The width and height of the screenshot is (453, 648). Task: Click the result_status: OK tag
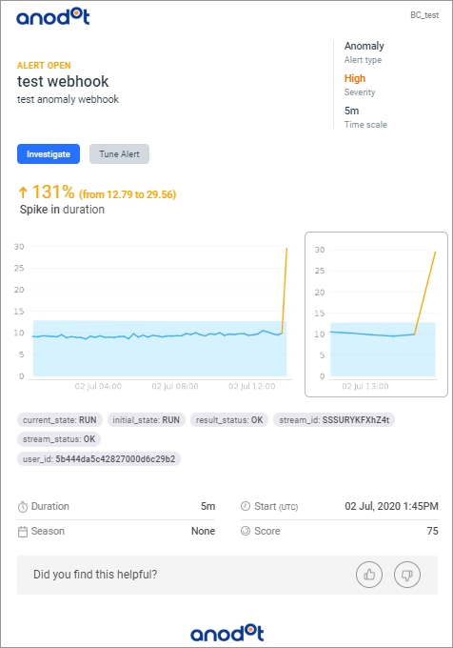point(229,420)
